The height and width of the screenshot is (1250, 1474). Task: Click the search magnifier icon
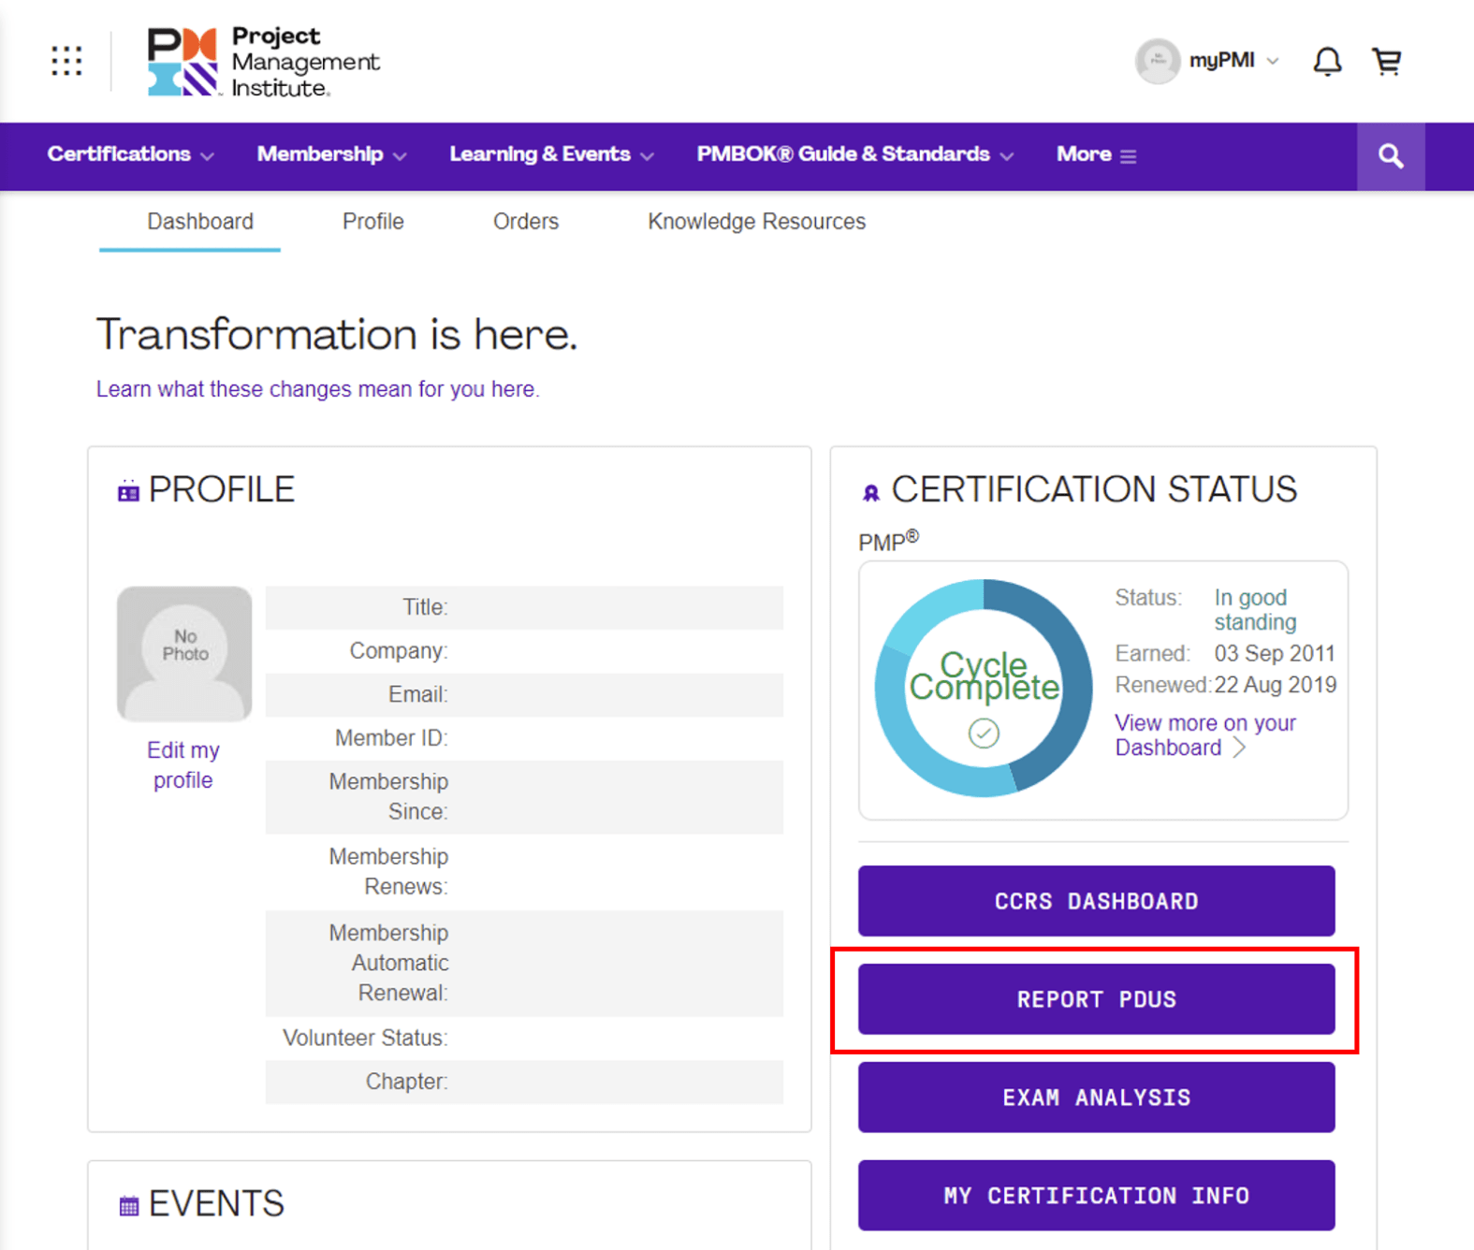pos(1391,156)
